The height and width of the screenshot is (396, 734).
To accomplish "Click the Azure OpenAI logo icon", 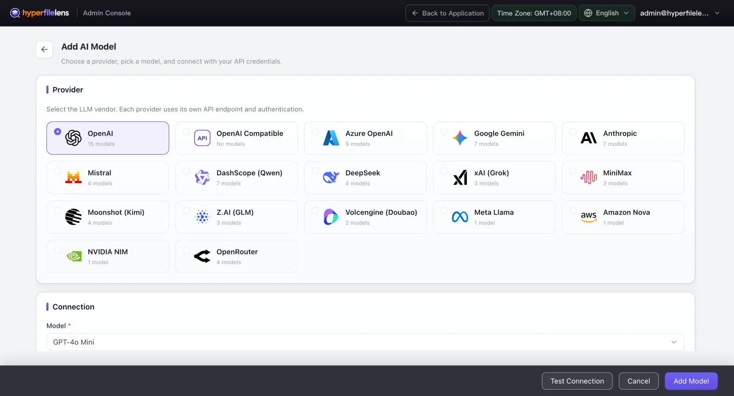I will coord(331,138).
